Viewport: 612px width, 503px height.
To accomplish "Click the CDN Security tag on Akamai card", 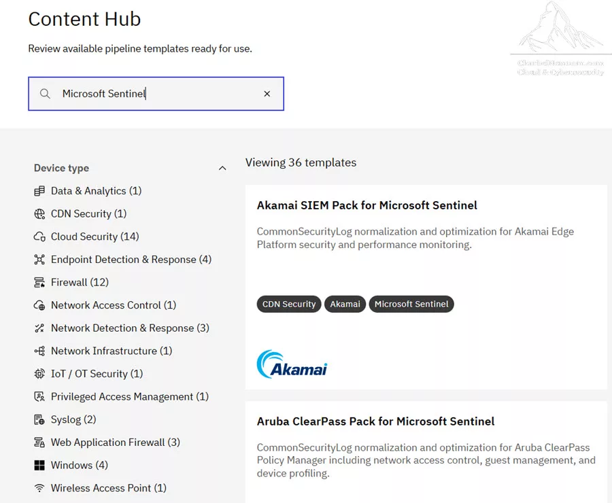I will 289,304.
